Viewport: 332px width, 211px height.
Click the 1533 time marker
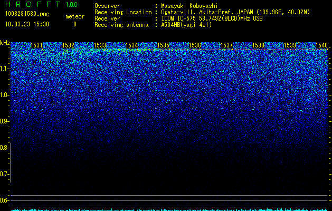(100, 45)
